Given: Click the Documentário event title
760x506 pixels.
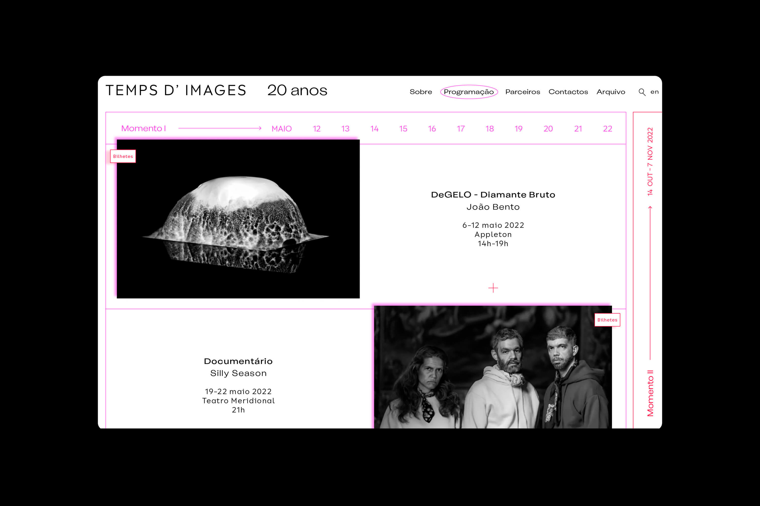Looking at the screenshot, I should point(238,361).
